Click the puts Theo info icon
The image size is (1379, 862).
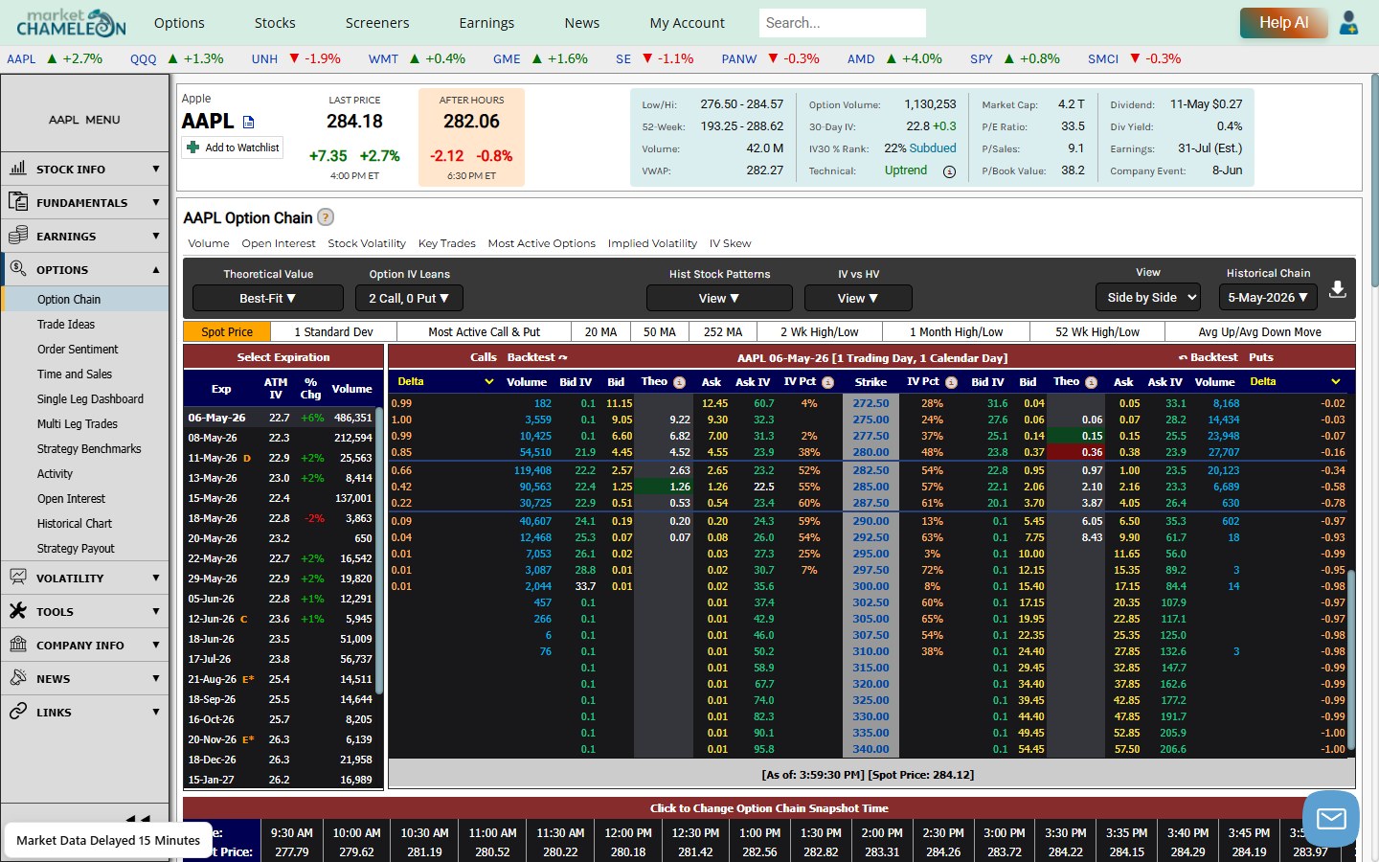1091,382
